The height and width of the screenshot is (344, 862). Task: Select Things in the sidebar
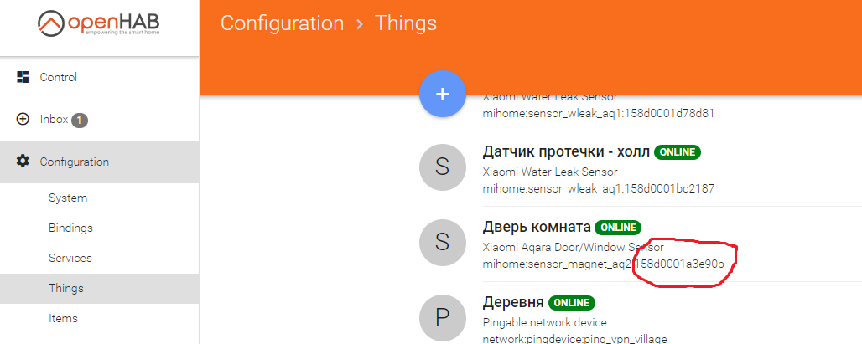point(66,288)
